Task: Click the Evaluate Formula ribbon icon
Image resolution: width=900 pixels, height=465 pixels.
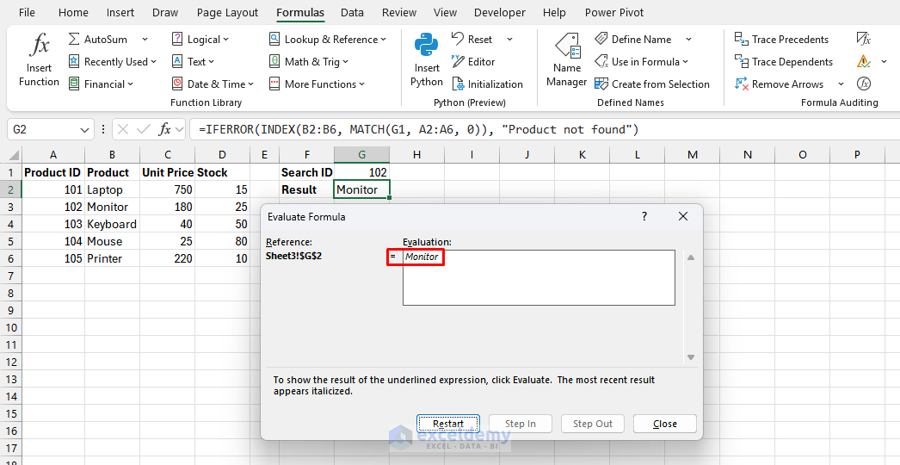Action: pyautogui.click(x=864, y=84)
